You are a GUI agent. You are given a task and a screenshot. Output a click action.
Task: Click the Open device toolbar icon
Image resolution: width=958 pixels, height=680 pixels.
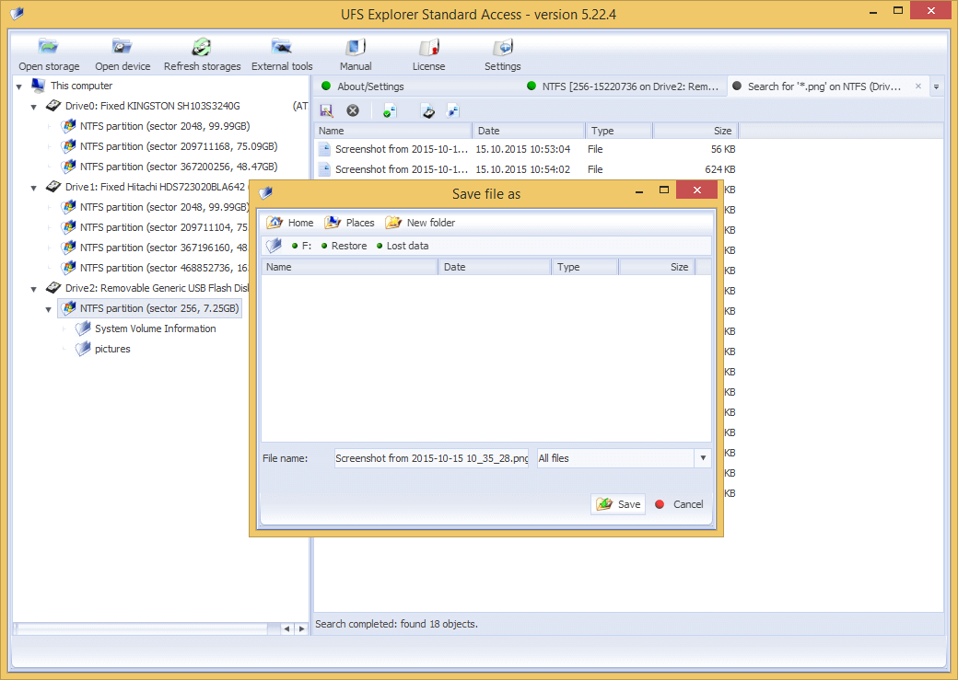tap(123, 46)
